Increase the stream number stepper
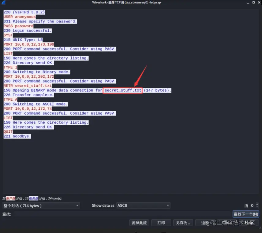262x233 pixels. pos(257,204)
